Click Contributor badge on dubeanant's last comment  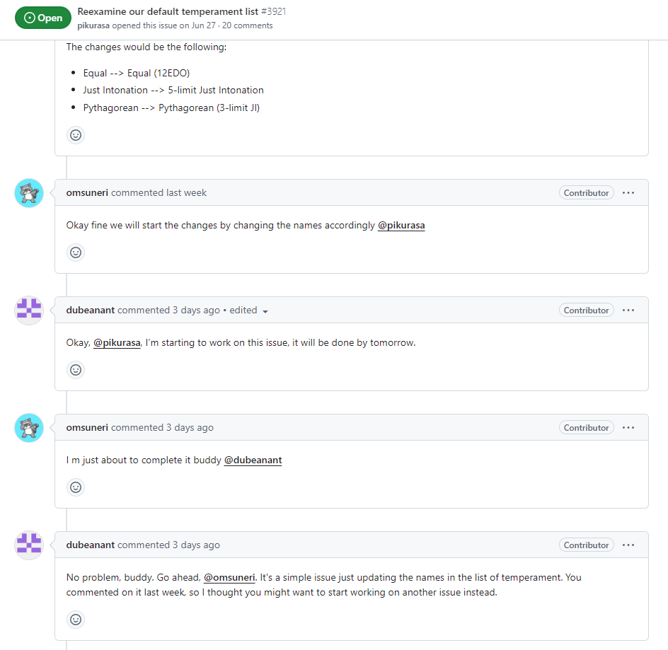tap(586, 545)
